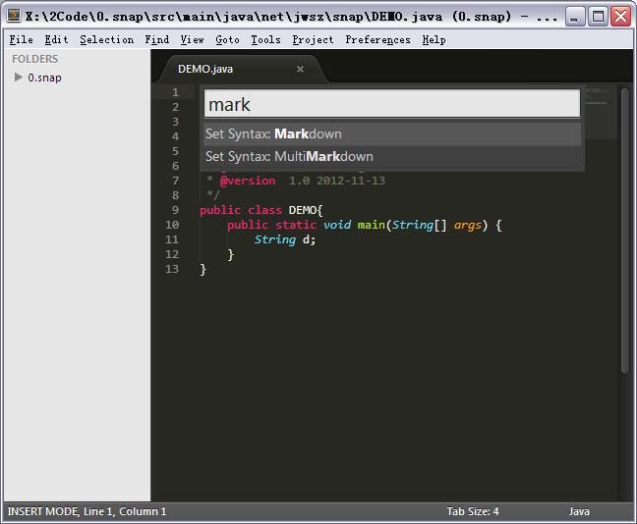Open the Find menu

[x=157, y=40]
